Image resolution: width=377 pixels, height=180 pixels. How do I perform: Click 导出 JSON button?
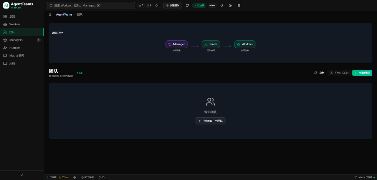339,73
